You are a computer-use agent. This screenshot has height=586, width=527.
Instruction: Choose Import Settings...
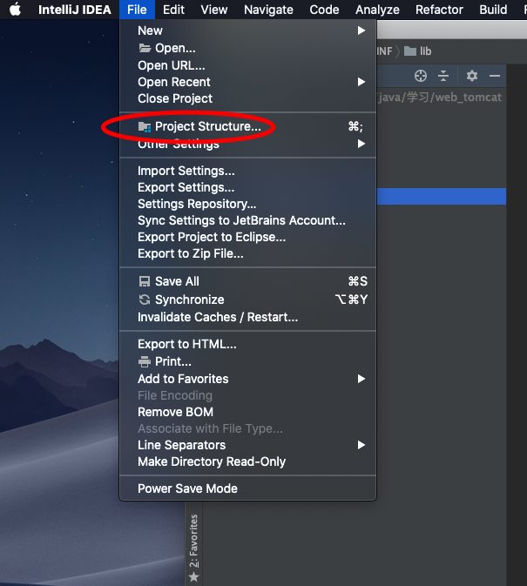tap(247, 171)
